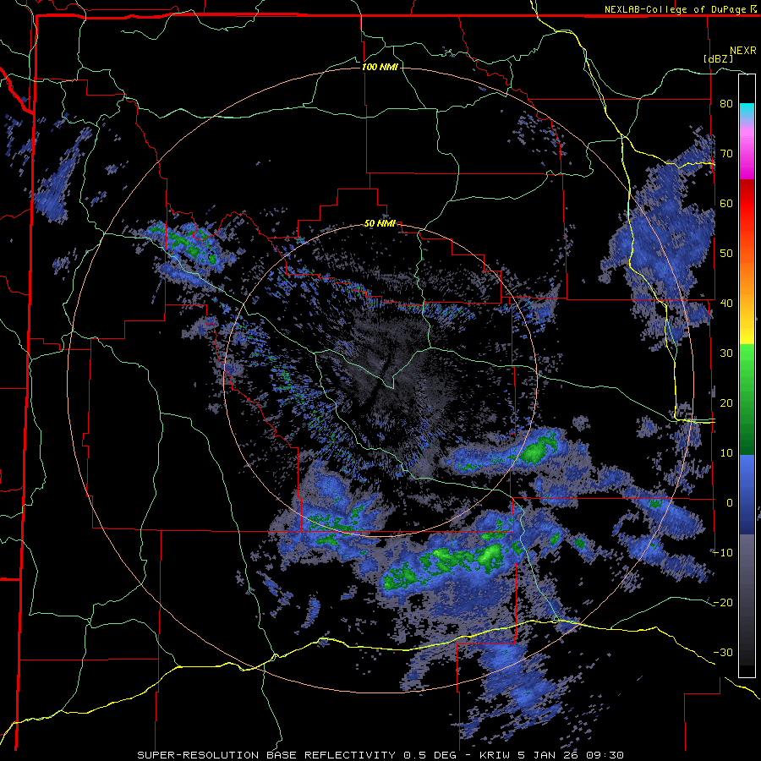Click the -20 value on dBZ scale
This screenshot has width=761, height=761.
point(723,603)
